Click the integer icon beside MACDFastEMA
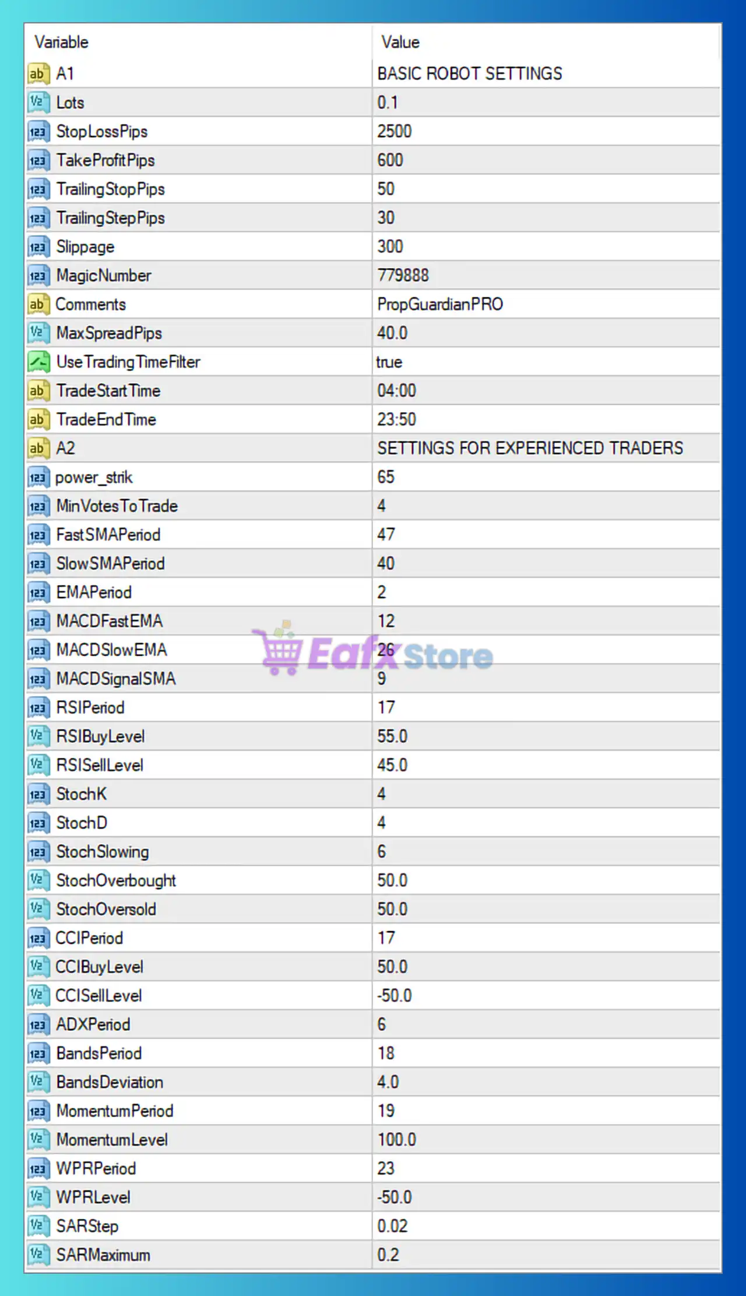The width and height of the screenshot is (746, 1296). click(38, 621)
